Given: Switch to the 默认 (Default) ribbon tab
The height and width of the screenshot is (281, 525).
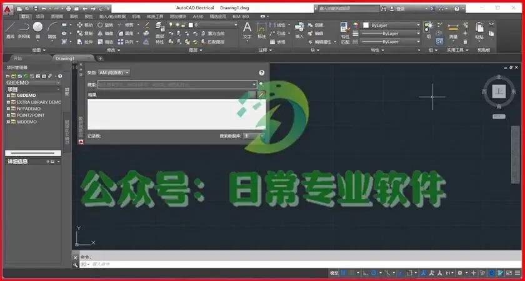Looking at the screenshot, I should coord(25,16).
